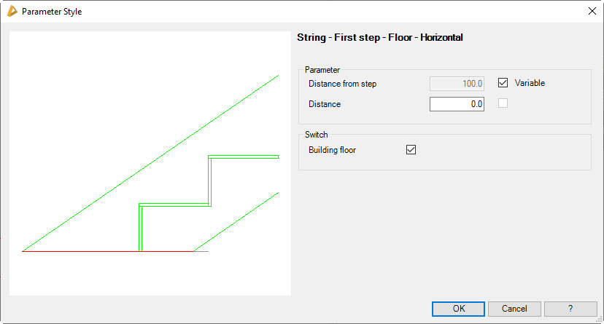The width and height of the screenshot is (604, 324).
Task: Click the stair string preview diagram
Action: (x=150, y=164)
